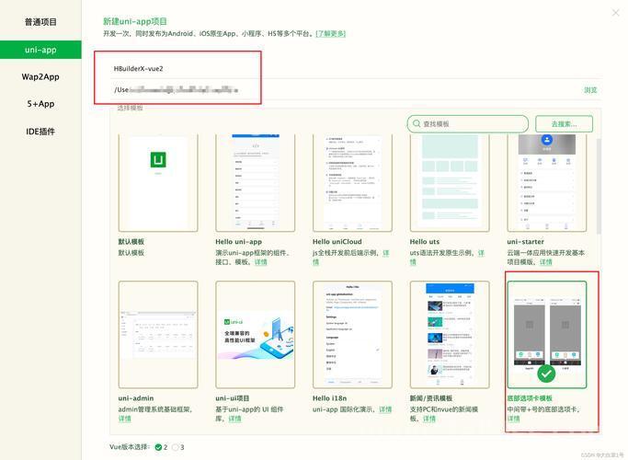
Task: Open 详情 link for Hello uniCloud
Action: pyautogui.click(x=385, y=253)
